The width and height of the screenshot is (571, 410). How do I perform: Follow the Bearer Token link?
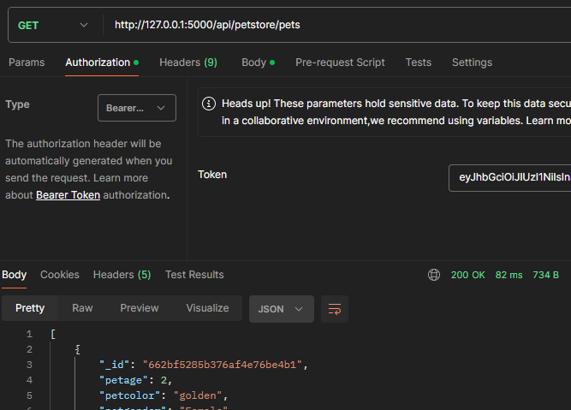(68, 195)
